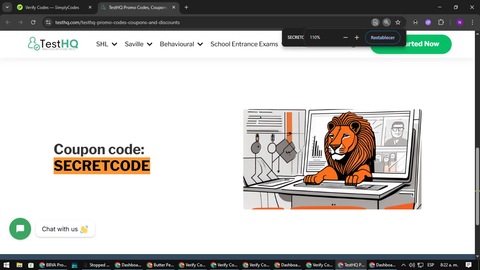Switch to BBVA Pro... taskbar window
The image size is (480, 270).
point(53,265)
